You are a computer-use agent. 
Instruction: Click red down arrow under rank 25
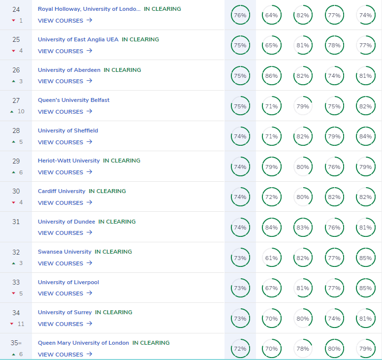pyautogui.click(x=14, y=51)
